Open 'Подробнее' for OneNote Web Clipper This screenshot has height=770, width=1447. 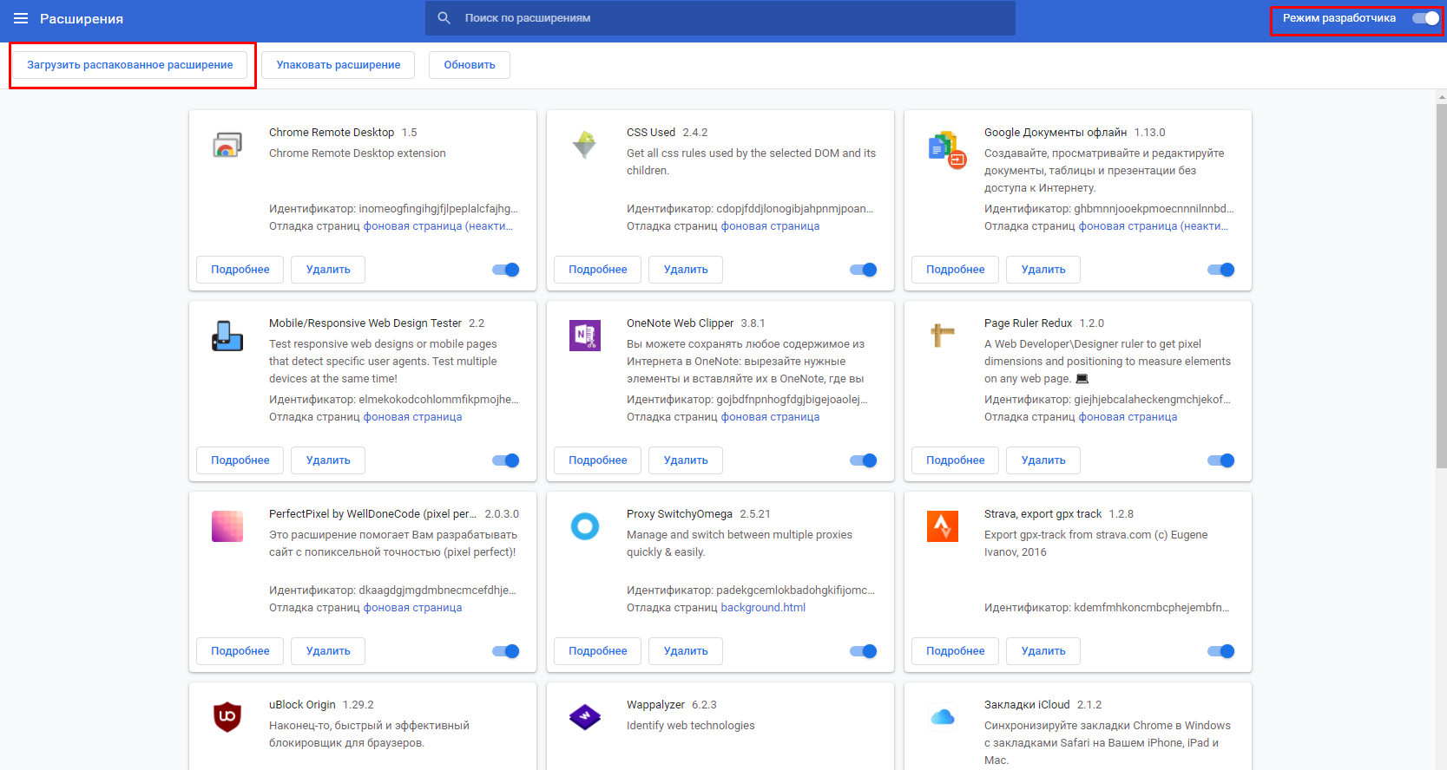598,460
